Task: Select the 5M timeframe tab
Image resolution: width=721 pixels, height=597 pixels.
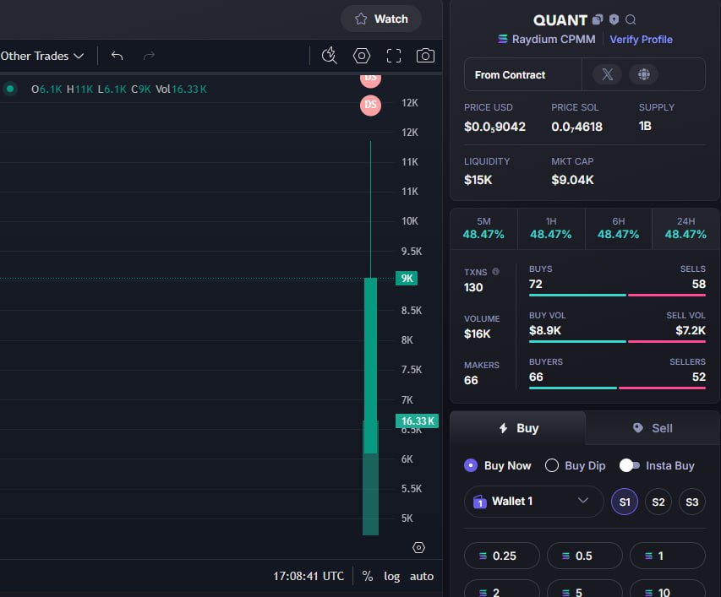Action: 483,228
